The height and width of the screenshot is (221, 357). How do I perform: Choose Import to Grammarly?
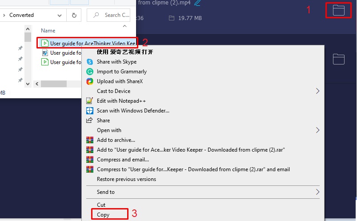click(121, 72)
